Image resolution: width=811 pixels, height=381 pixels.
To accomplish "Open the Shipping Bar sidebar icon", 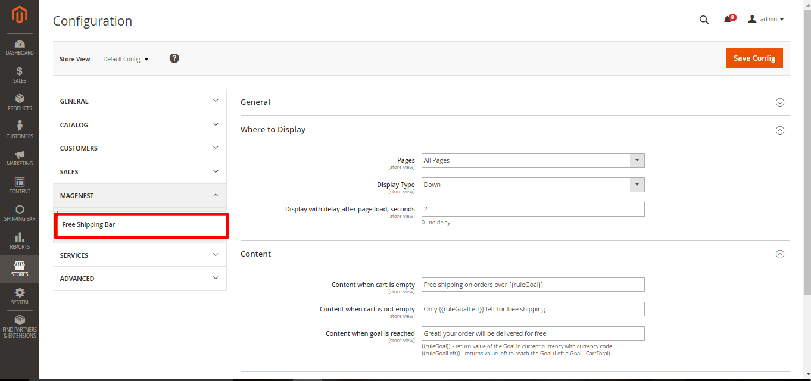I will [x=20, y=213].
